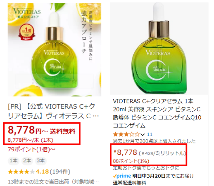Open the VIOTERAS C+クリアセラム 1本 20ml title
The image size is (214, 186).
click(157, 113)
